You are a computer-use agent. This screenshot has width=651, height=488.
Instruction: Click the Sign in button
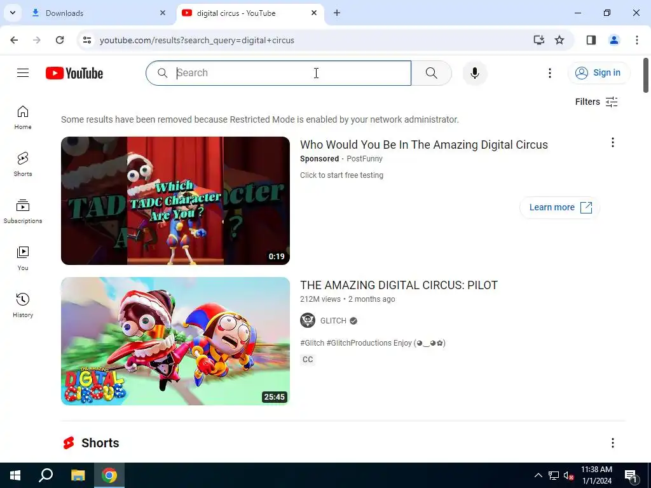598,72
